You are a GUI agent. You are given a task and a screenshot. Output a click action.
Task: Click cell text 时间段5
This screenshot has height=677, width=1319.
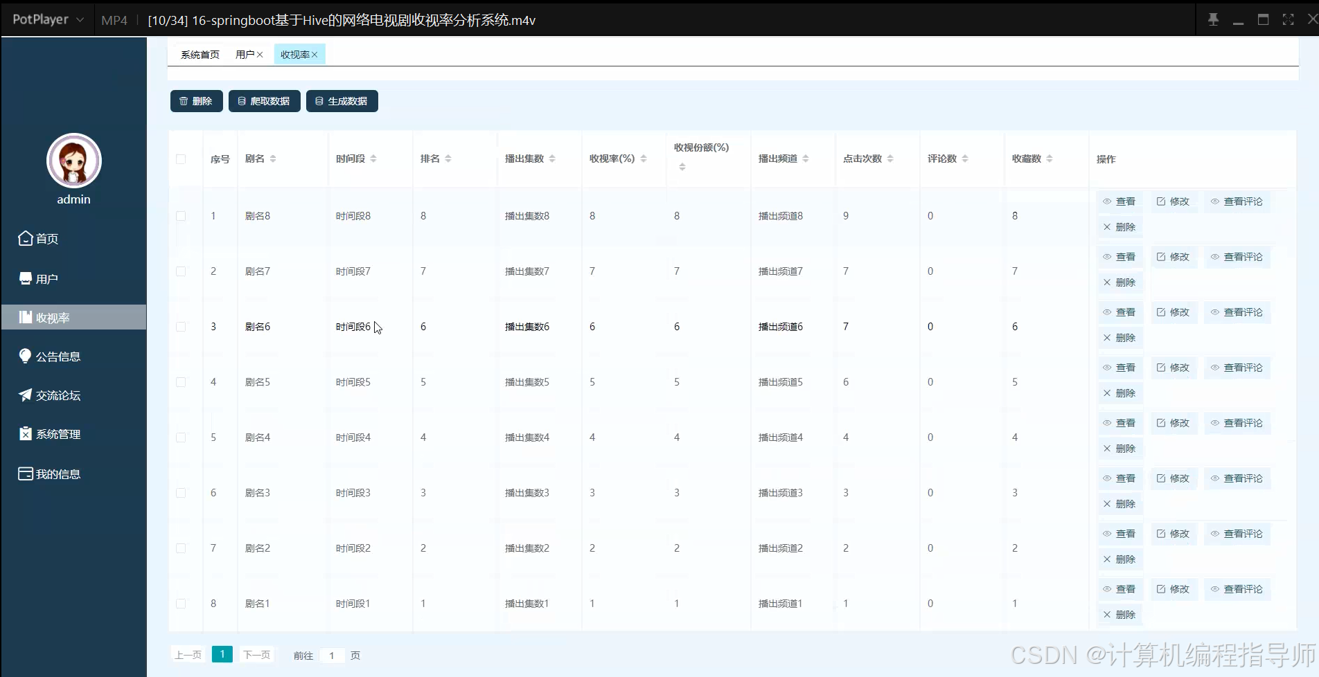point(353,382)
